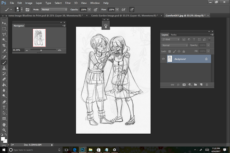230x153 pixels.
Task: Select the Horizontal Type tool
Action: tap(4, 107)
